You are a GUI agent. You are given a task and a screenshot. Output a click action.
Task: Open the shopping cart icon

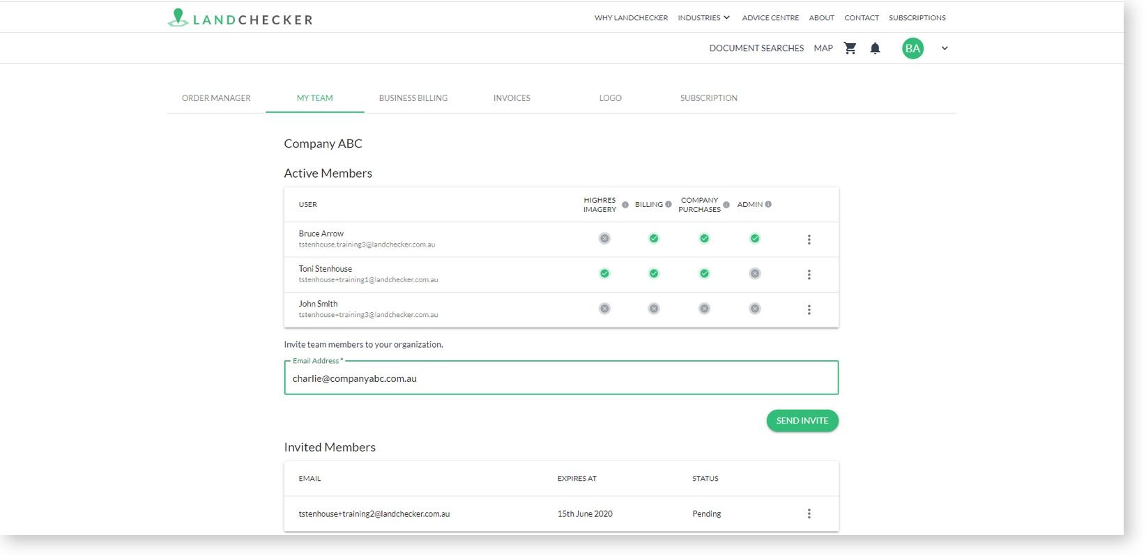point(850,48)
